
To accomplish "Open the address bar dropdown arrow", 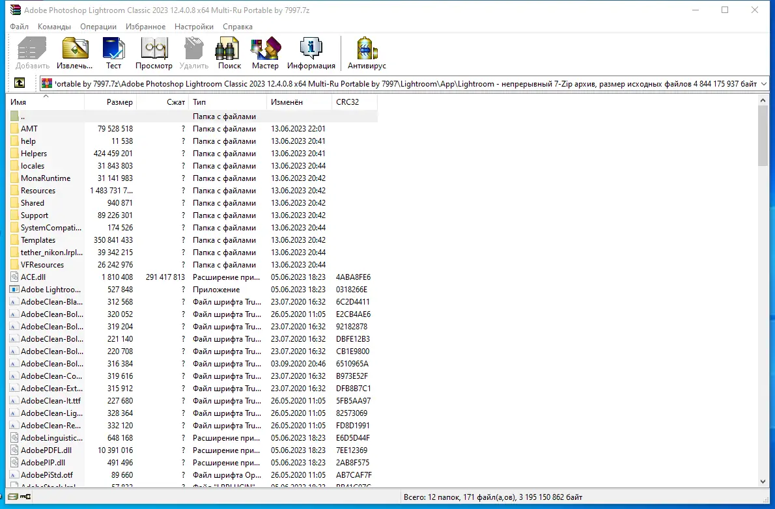I will point(762,83).
